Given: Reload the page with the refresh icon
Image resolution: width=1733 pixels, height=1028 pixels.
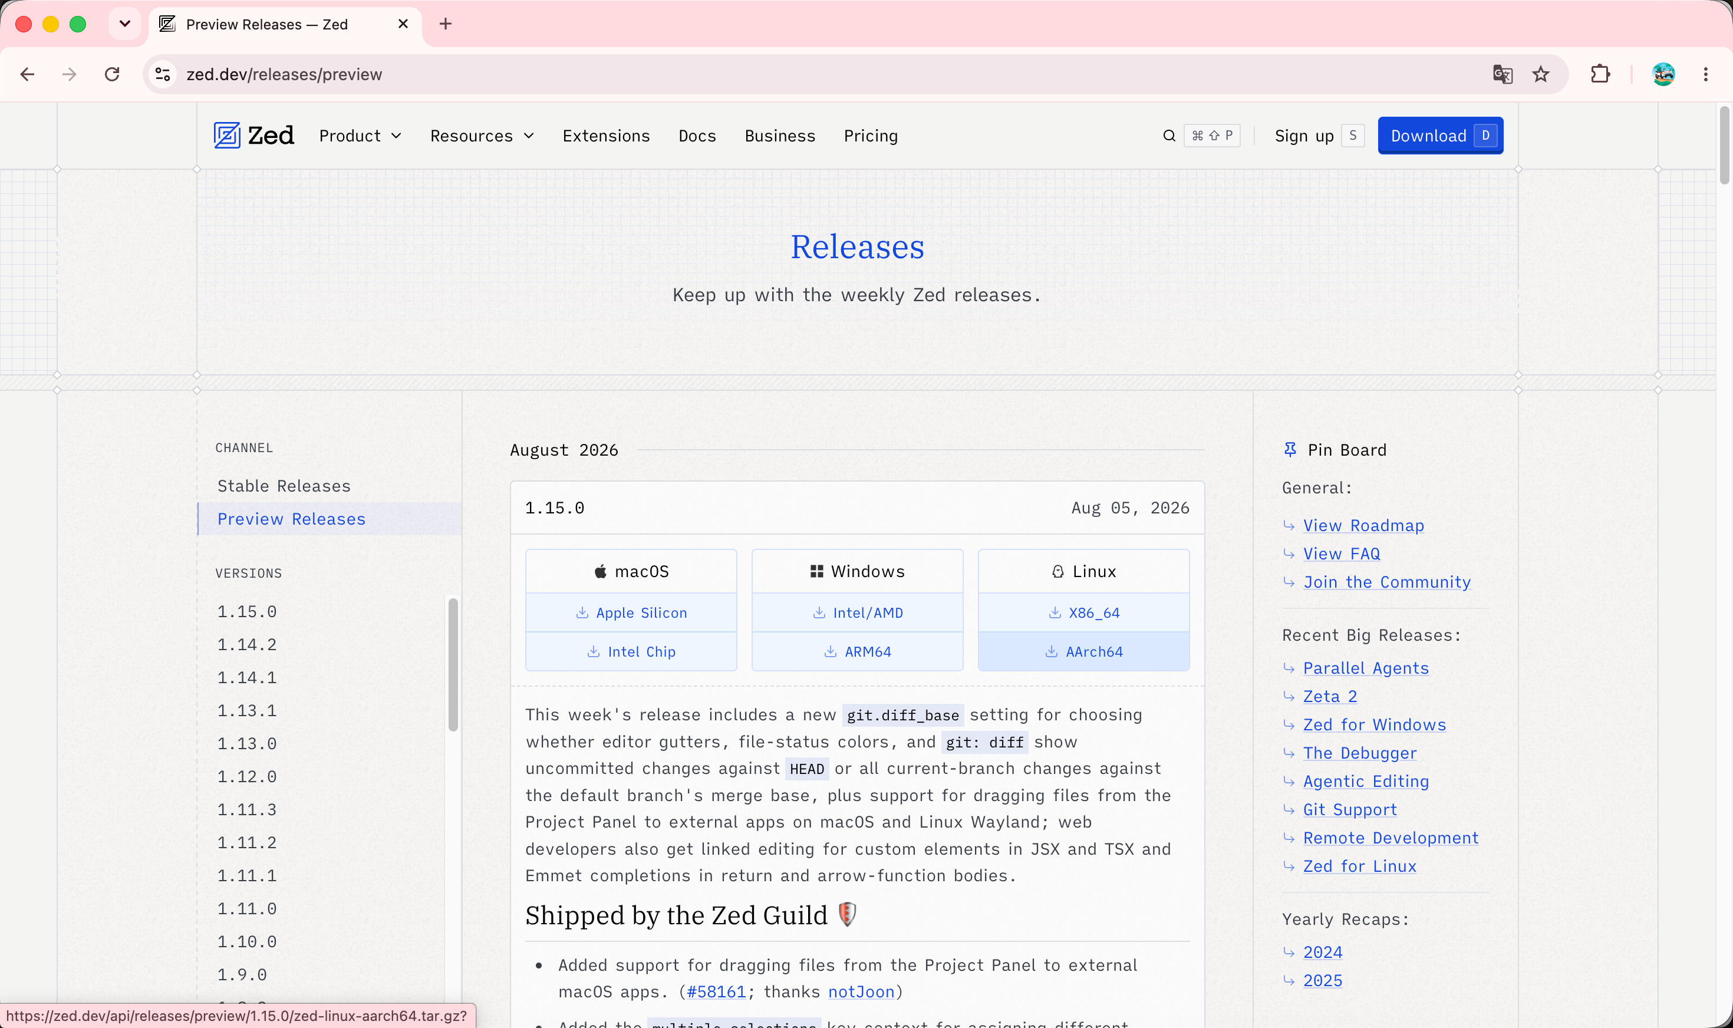Looking at the screenshot, I should click(x=112, y=74).
